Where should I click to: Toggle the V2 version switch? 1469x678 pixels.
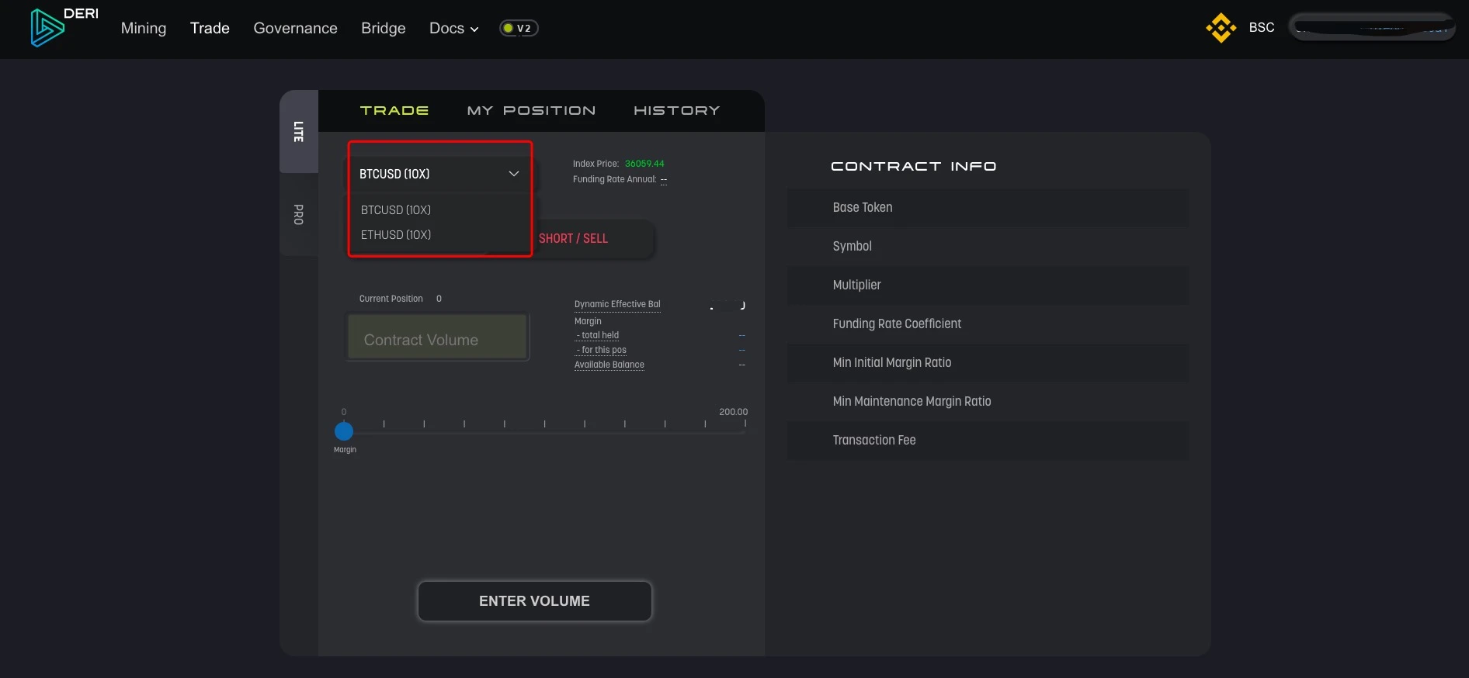(x=519, y=28)
